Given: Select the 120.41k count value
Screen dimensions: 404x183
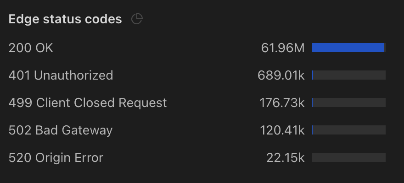Looking at the screenshot, I should click(x=282, y=130).
